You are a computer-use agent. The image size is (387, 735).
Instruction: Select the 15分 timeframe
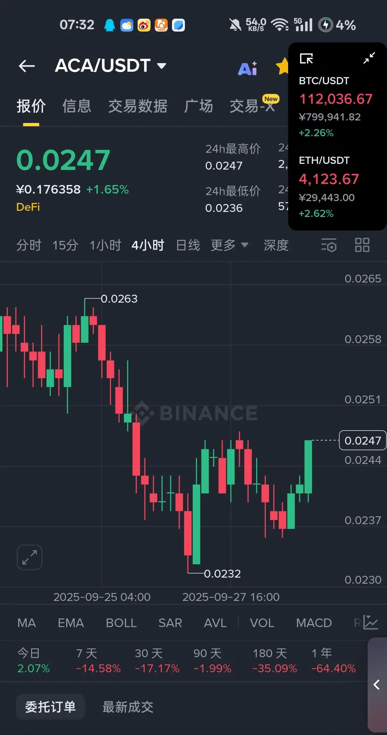[x=65, y=245]
